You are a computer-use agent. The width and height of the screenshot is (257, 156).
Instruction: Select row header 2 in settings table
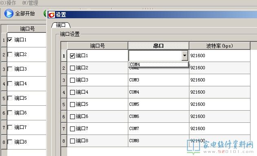tap(64, 68)
